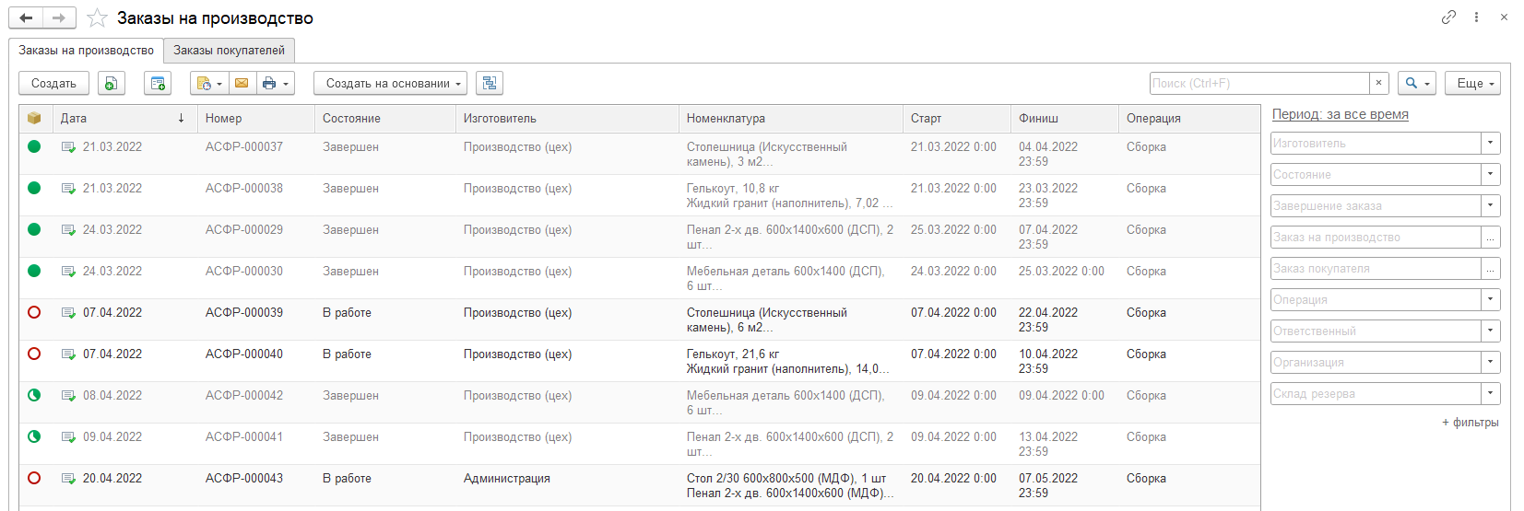Image resolution: width=1524 pixels, height=511 pixels.
Task: Open the email envelope icon in toolbar
Action: pyautogui.click(x=242, y=83)
